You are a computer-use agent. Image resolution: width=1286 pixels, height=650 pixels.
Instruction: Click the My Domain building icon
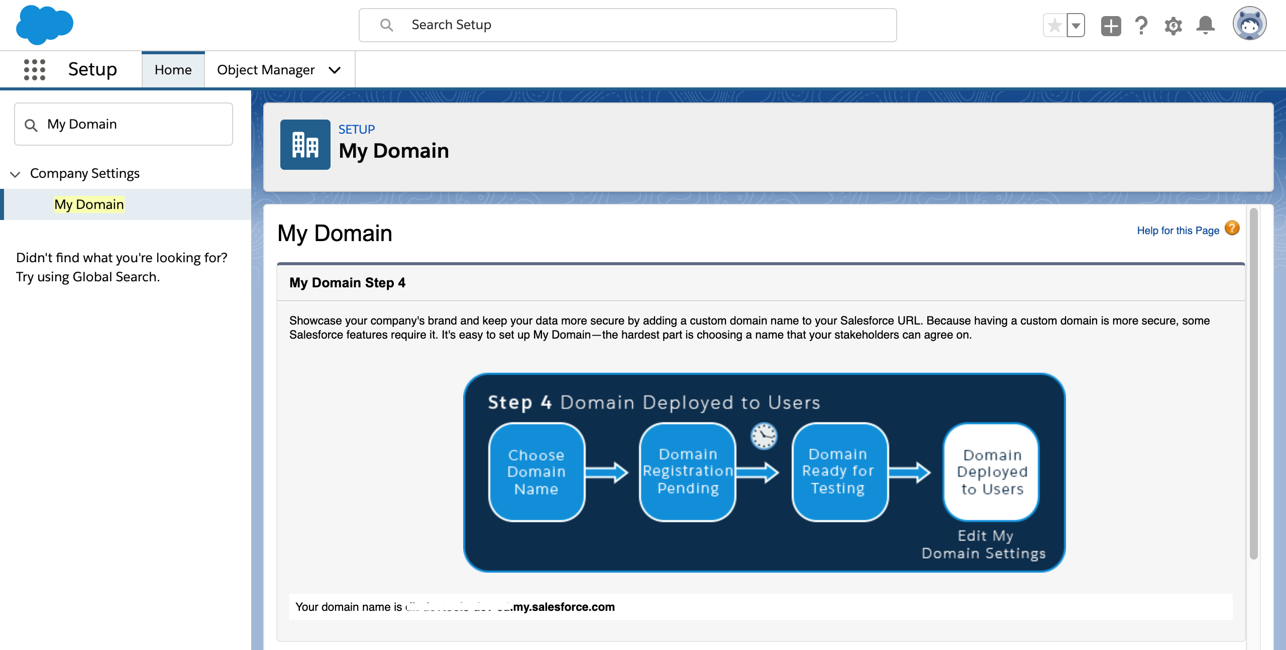[x=305, y=145]
